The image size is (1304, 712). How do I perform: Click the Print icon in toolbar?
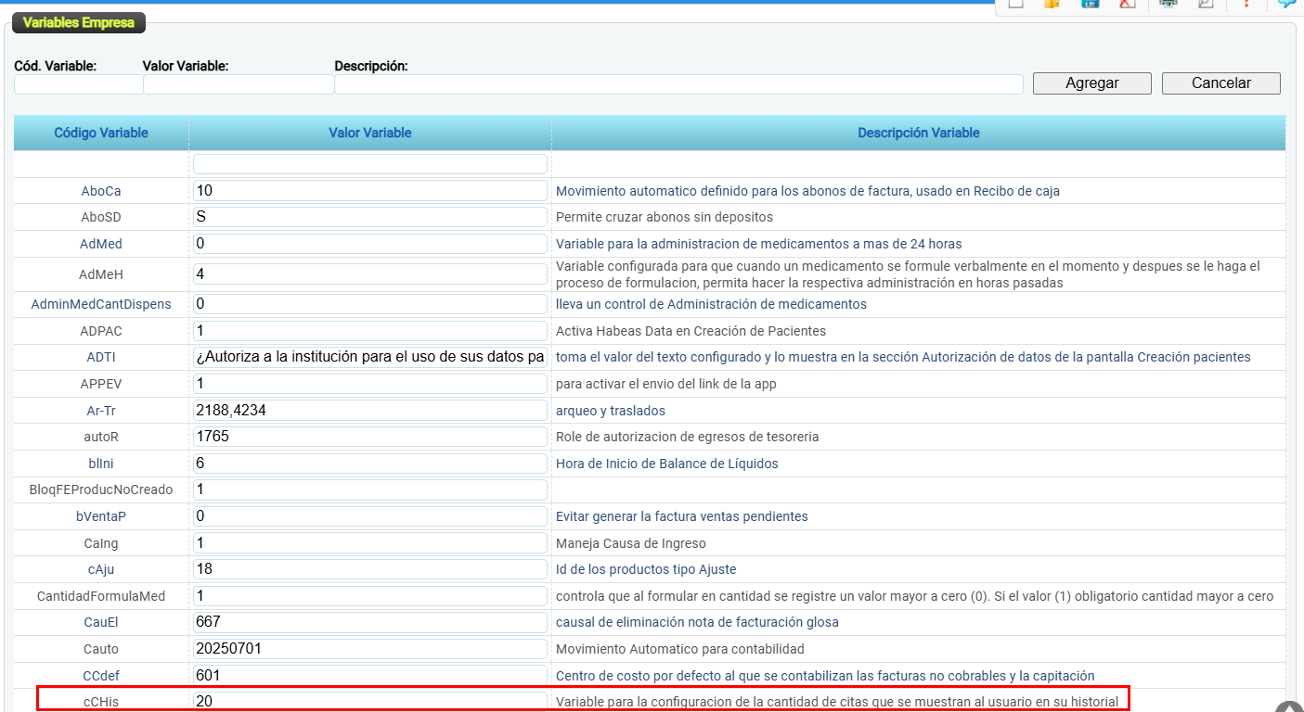(x=1168, y=4)
